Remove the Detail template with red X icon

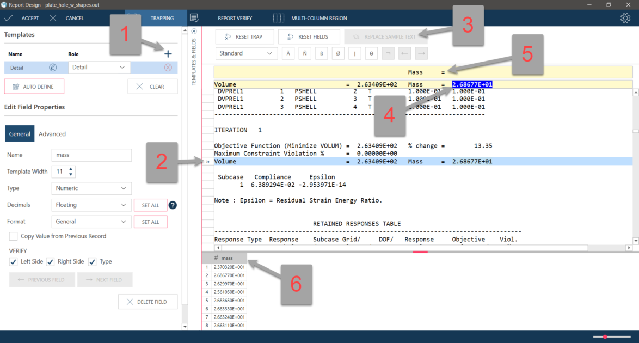pyautogui.click(x=168, y=68)
